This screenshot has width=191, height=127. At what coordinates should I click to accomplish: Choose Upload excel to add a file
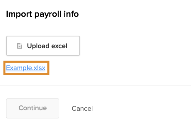(43, 46)
